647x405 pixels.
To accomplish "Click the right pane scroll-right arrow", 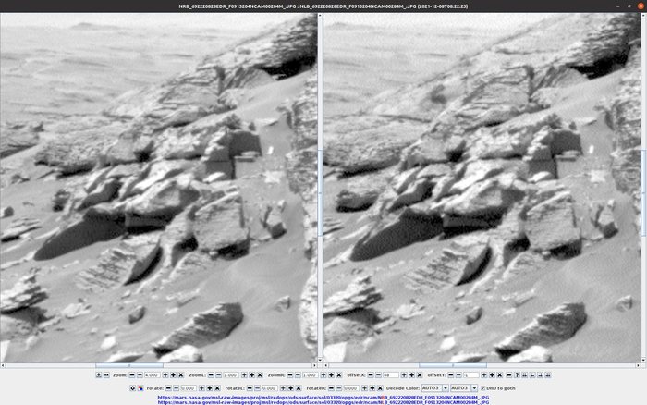I will coord(638,365).
